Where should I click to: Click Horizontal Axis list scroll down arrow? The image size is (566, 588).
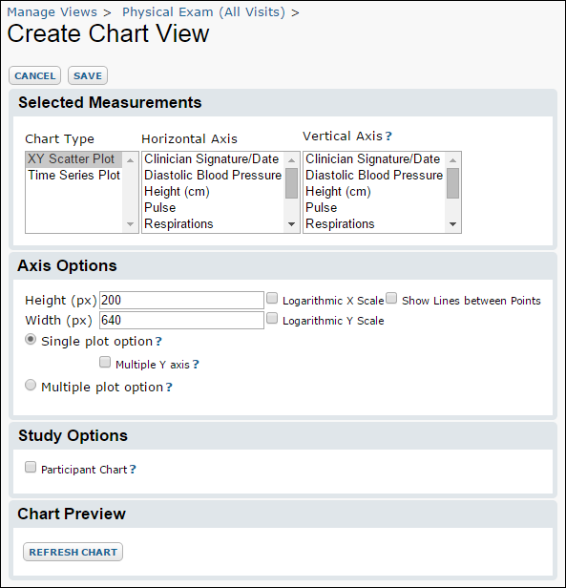pos(291,224)
